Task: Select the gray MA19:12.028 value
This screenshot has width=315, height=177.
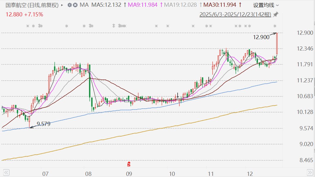Action: tap(181, 5)
